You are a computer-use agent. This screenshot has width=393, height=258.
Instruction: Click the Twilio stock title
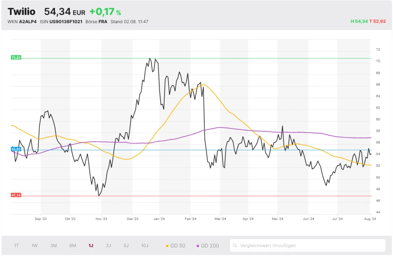point(21,12)
